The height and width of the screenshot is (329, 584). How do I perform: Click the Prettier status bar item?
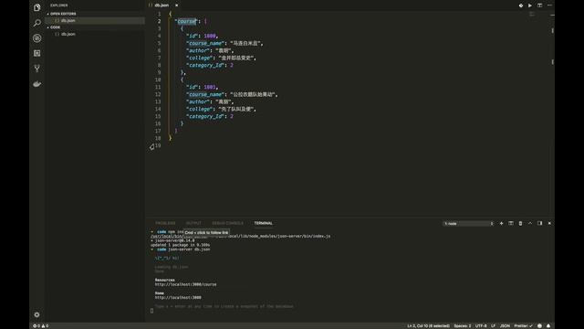pos(523,326)
